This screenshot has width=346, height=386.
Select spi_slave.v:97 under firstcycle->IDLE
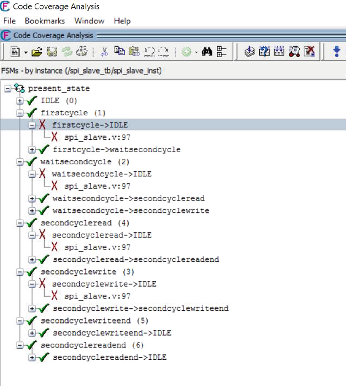point(97,137)
